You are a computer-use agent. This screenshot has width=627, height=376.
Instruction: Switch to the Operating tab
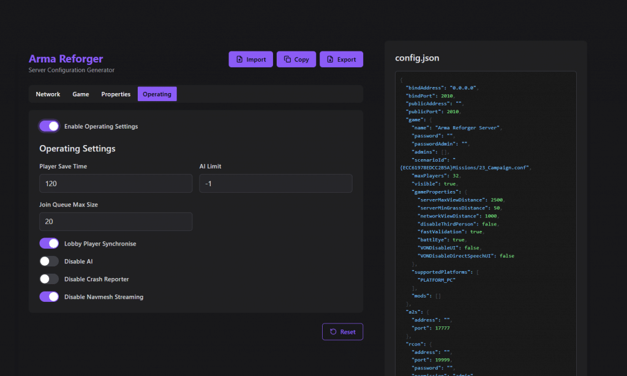[157, 94]
